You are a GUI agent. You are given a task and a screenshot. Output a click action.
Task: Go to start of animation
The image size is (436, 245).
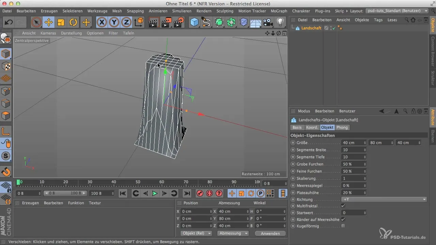pos(123,193)
